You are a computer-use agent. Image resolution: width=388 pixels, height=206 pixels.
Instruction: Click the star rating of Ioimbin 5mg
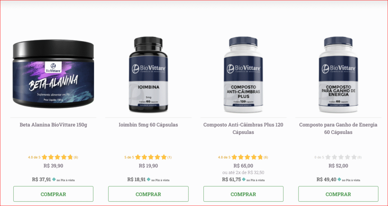151,157
